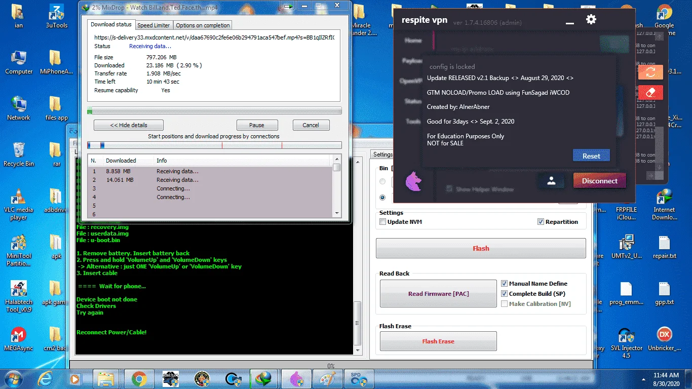Select Google Chrome desktop shortcut
The width and height of the screenshot is (692, 389).
pos(664,19)
